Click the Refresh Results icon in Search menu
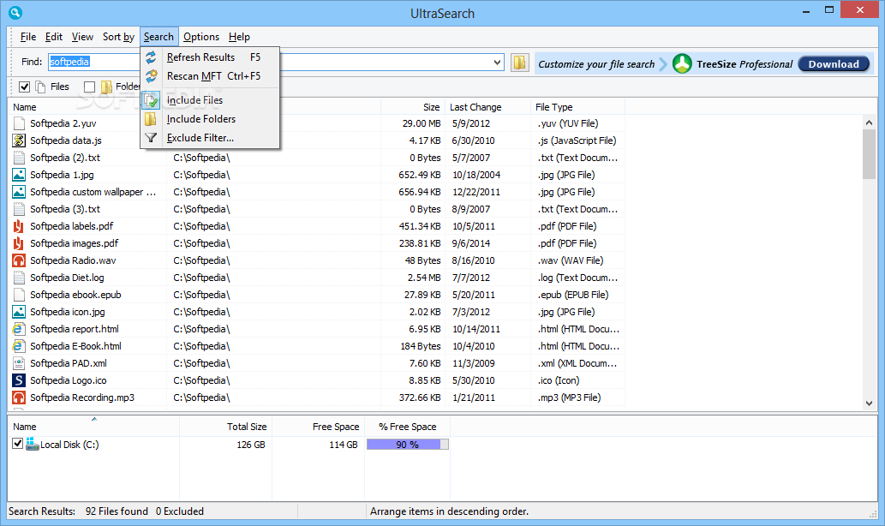The height and width of the screenshot is (526, 885). [151, 57]
